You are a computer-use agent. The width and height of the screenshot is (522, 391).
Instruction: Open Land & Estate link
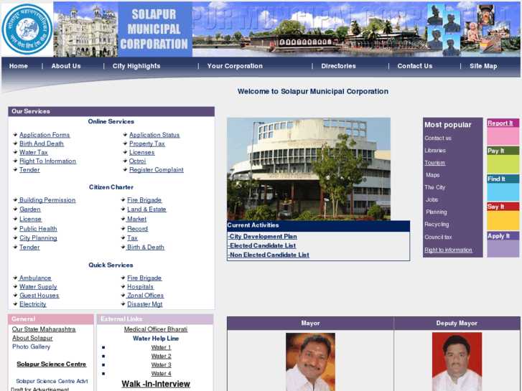[146, 209]
